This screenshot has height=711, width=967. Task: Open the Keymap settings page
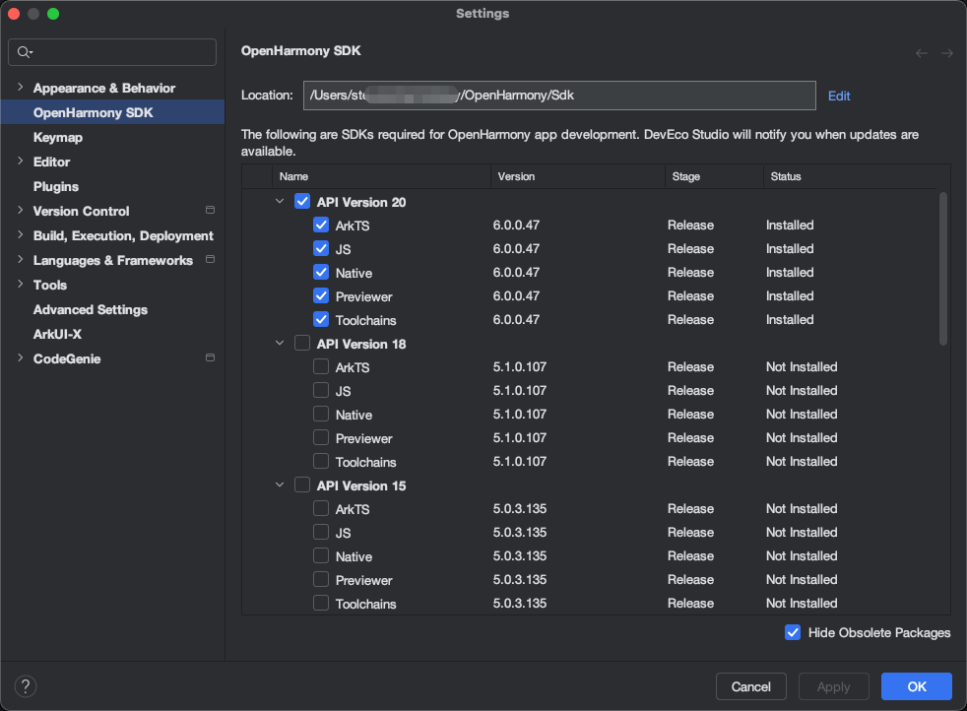[57, 137]
